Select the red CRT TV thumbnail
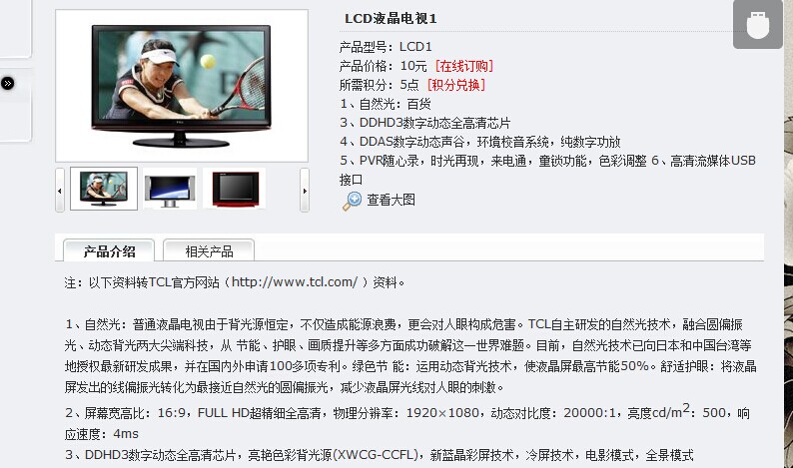The image size is (793, 468). point(235,189)
